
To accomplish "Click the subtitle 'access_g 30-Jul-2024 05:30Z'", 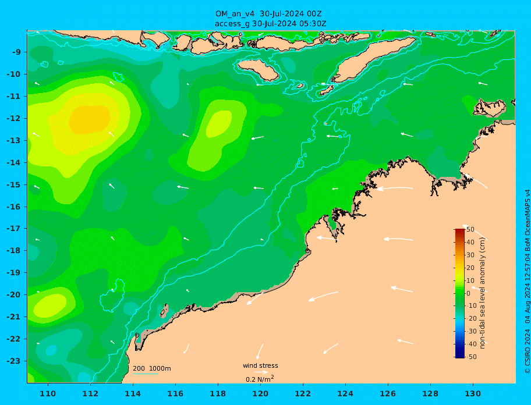I will click(270, 24).
